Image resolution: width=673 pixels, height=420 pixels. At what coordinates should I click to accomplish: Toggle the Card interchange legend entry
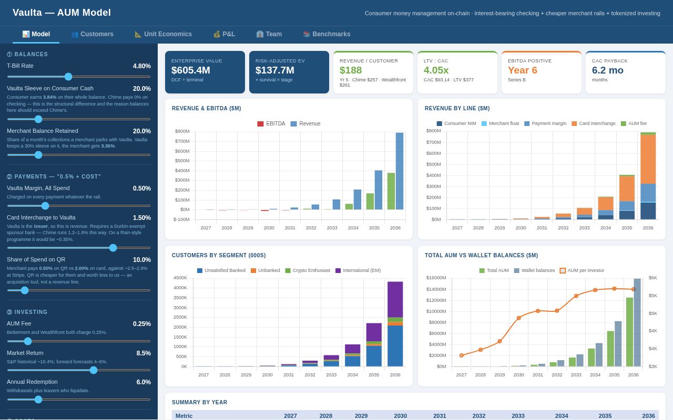pos(594,124)
